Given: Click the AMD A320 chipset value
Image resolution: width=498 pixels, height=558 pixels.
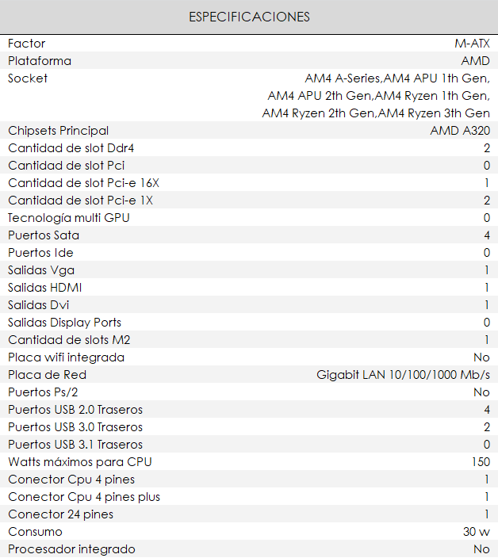Looking at the screenshot, I should tap(460, 131).
